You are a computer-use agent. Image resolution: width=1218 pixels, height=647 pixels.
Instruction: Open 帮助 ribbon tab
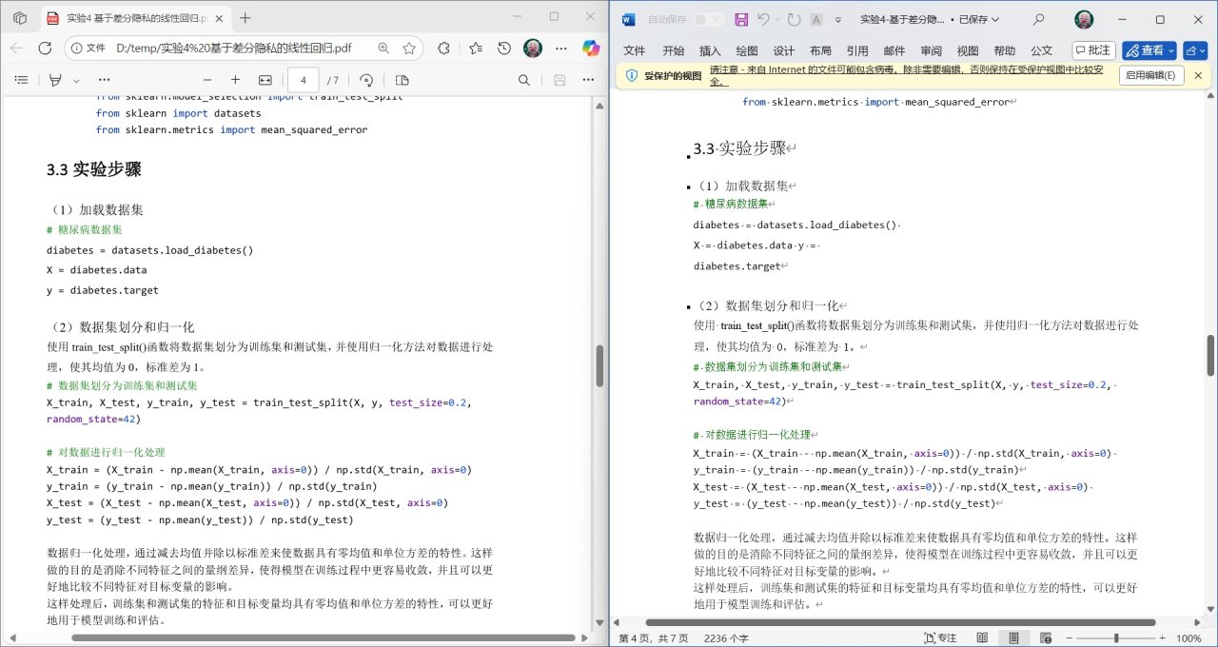[1005, 50]
